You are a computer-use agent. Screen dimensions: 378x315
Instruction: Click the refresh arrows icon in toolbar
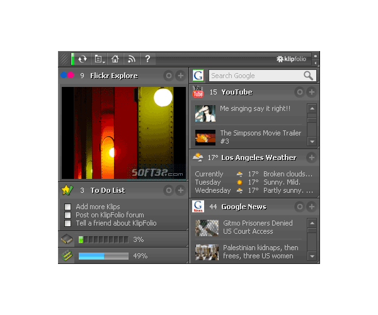[x=83, y=59]
